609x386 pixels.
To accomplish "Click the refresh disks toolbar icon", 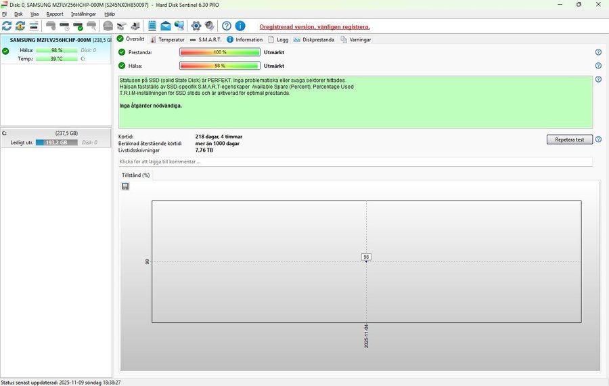I will pos(7,26).
